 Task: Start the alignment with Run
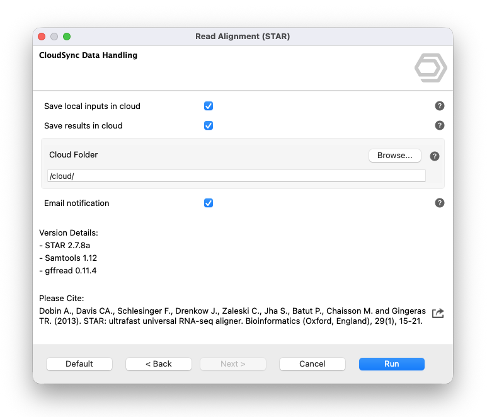[x=391, y=363]
